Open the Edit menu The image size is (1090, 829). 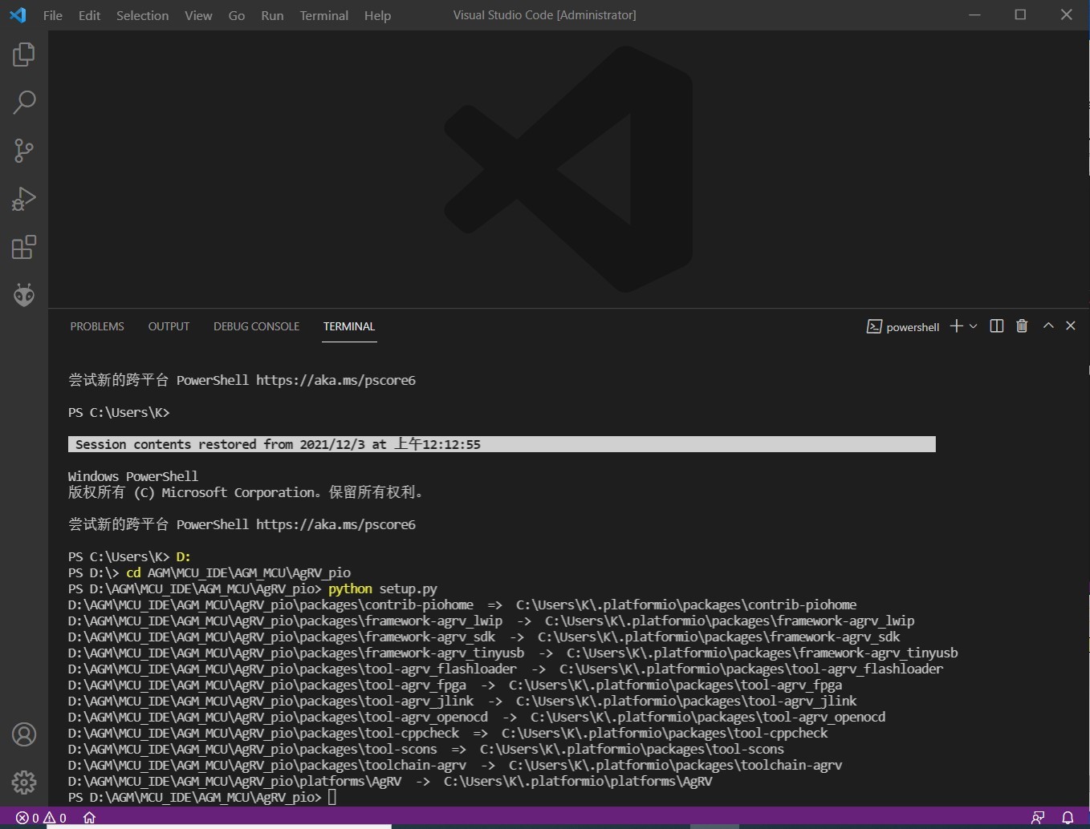89,15
